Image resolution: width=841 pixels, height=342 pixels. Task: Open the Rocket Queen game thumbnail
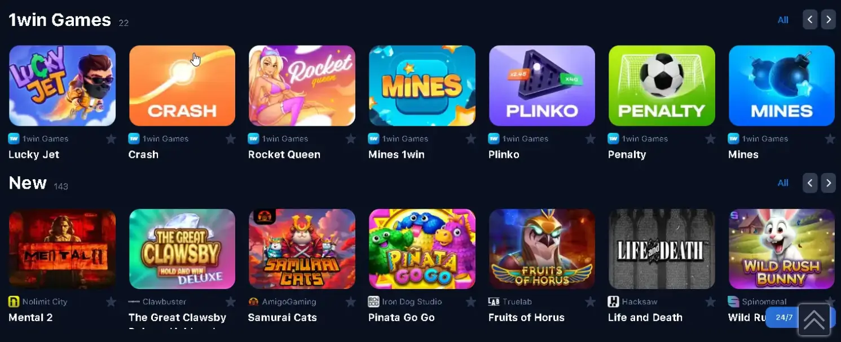point(302,86)
